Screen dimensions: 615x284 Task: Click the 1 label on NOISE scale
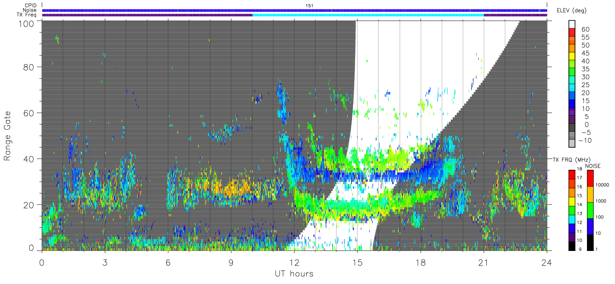(x=597, y=249)
